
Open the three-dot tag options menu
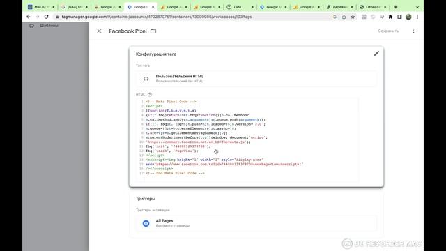pyautogui.click(x=413, y=31)
